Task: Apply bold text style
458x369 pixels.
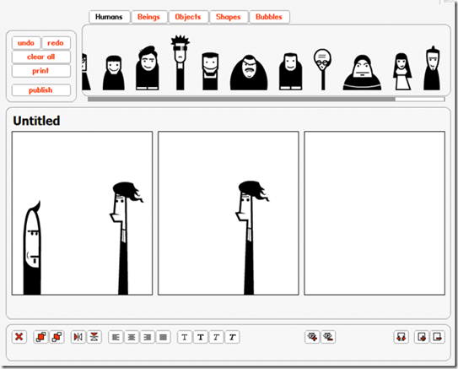Action: (x=201, y=337)
